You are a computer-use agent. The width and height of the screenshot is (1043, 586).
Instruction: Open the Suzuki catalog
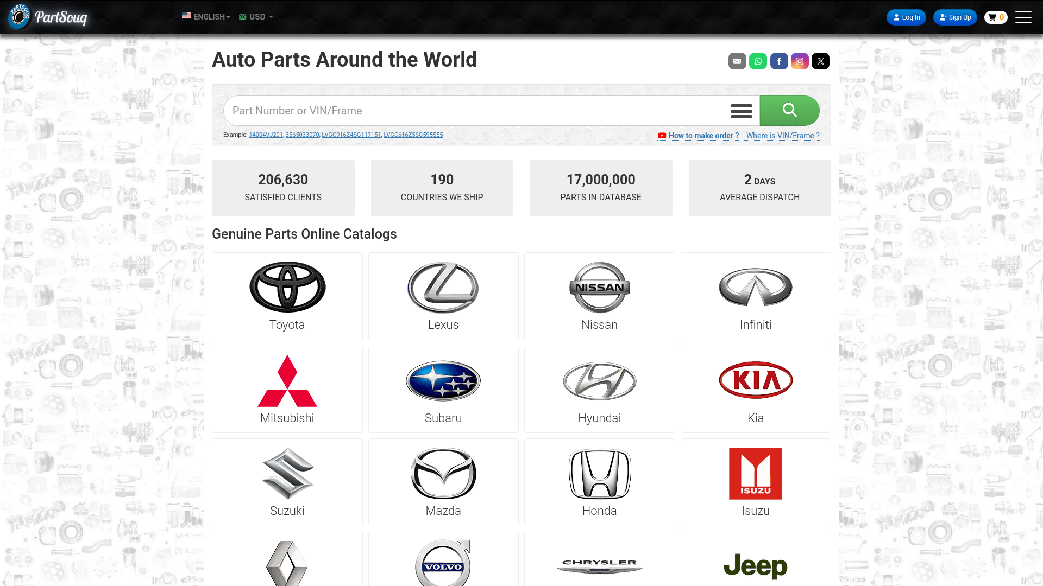click(x=287, y=482)
